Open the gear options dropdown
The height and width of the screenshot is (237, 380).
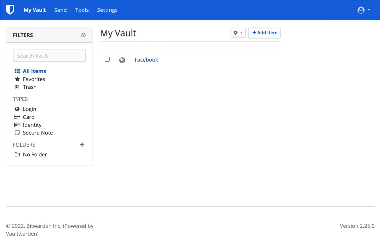click(238, 33)
